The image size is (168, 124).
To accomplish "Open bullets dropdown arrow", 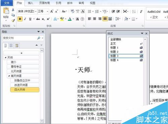I will (93, 11).
